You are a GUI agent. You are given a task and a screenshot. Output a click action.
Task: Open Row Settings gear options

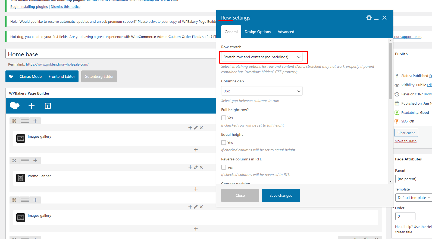[369, 18]
